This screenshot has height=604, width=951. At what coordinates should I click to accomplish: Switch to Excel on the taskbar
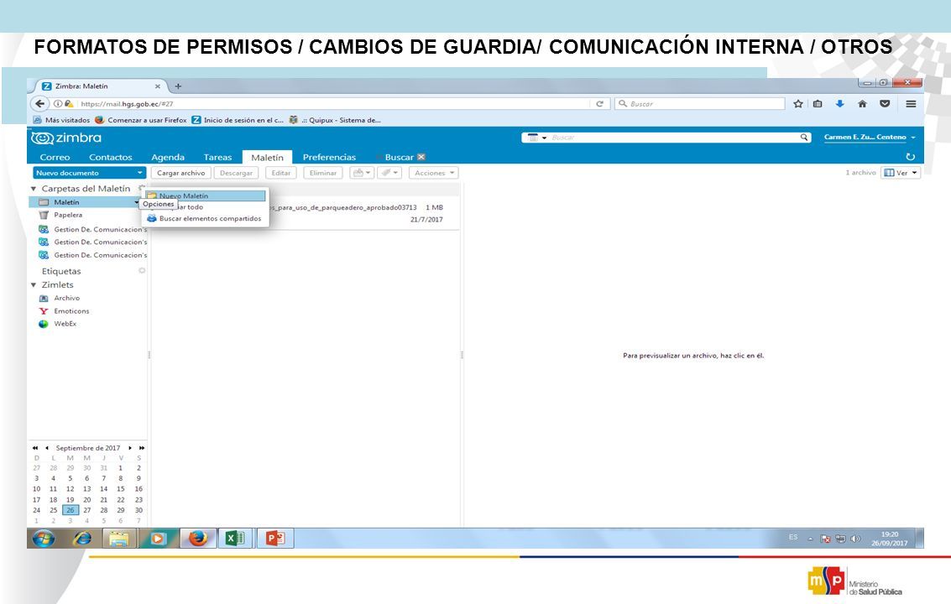pos(235,538)
